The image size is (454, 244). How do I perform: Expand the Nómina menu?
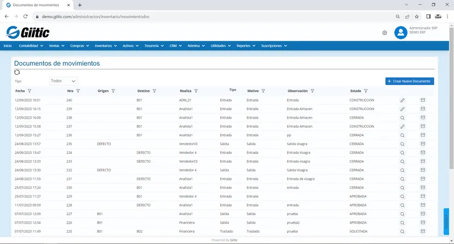[x=196, y=46]
